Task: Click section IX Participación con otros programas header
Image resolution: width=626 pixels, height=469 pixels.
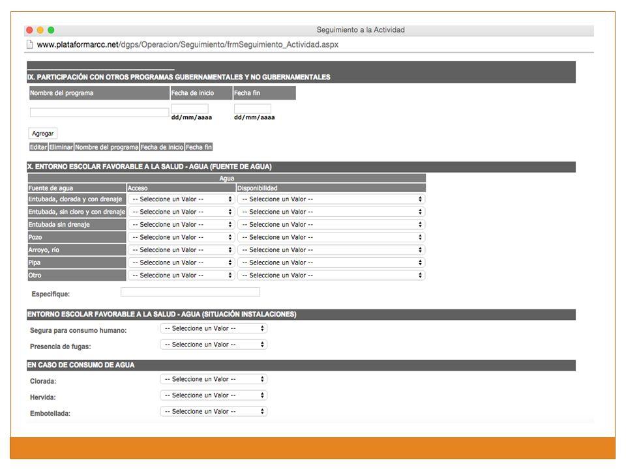Action: point(301,77)
